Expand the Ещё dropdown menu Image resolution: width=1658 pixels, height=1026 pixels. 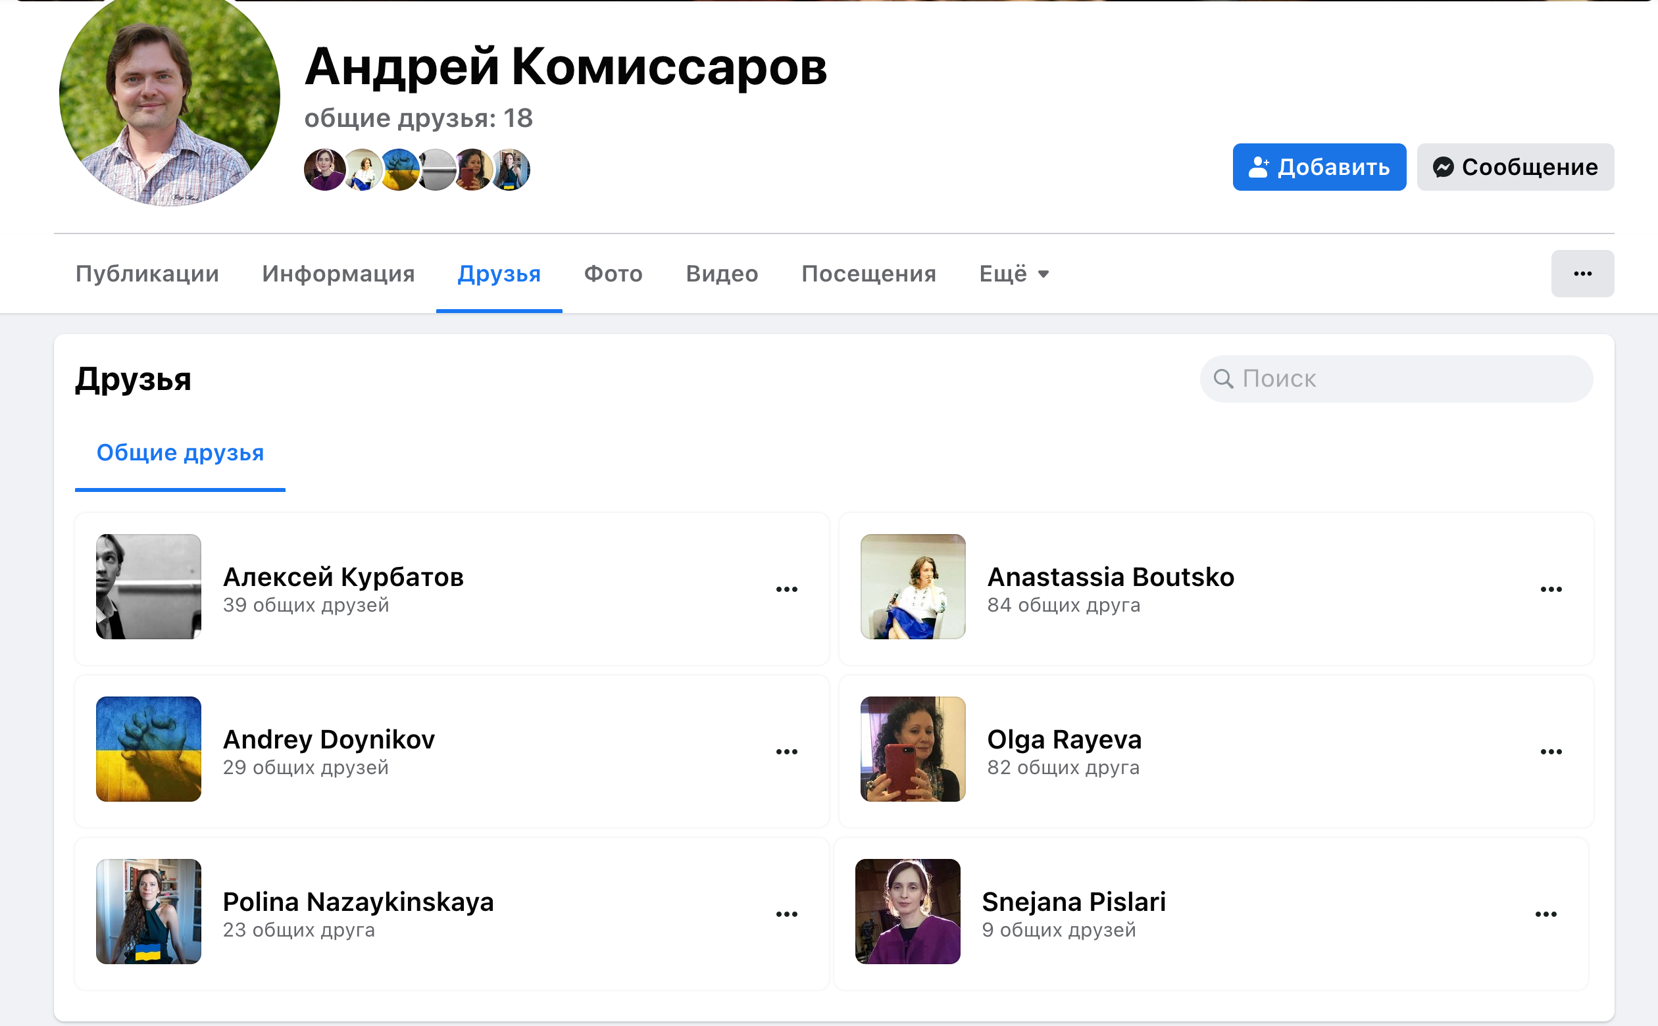pos(1014,274)
